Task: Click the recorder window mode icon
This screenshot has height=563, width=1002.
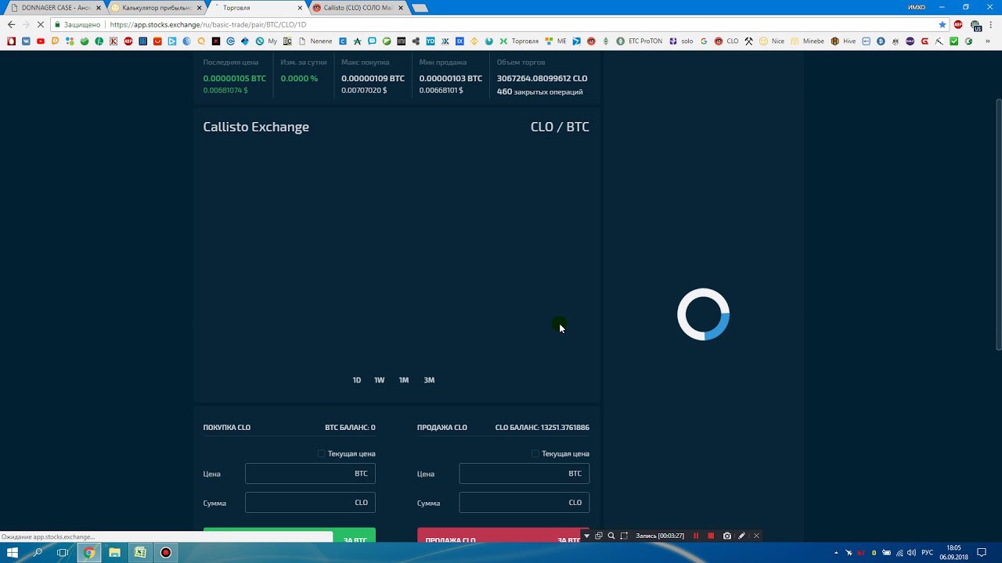Action: click(599, 536)
